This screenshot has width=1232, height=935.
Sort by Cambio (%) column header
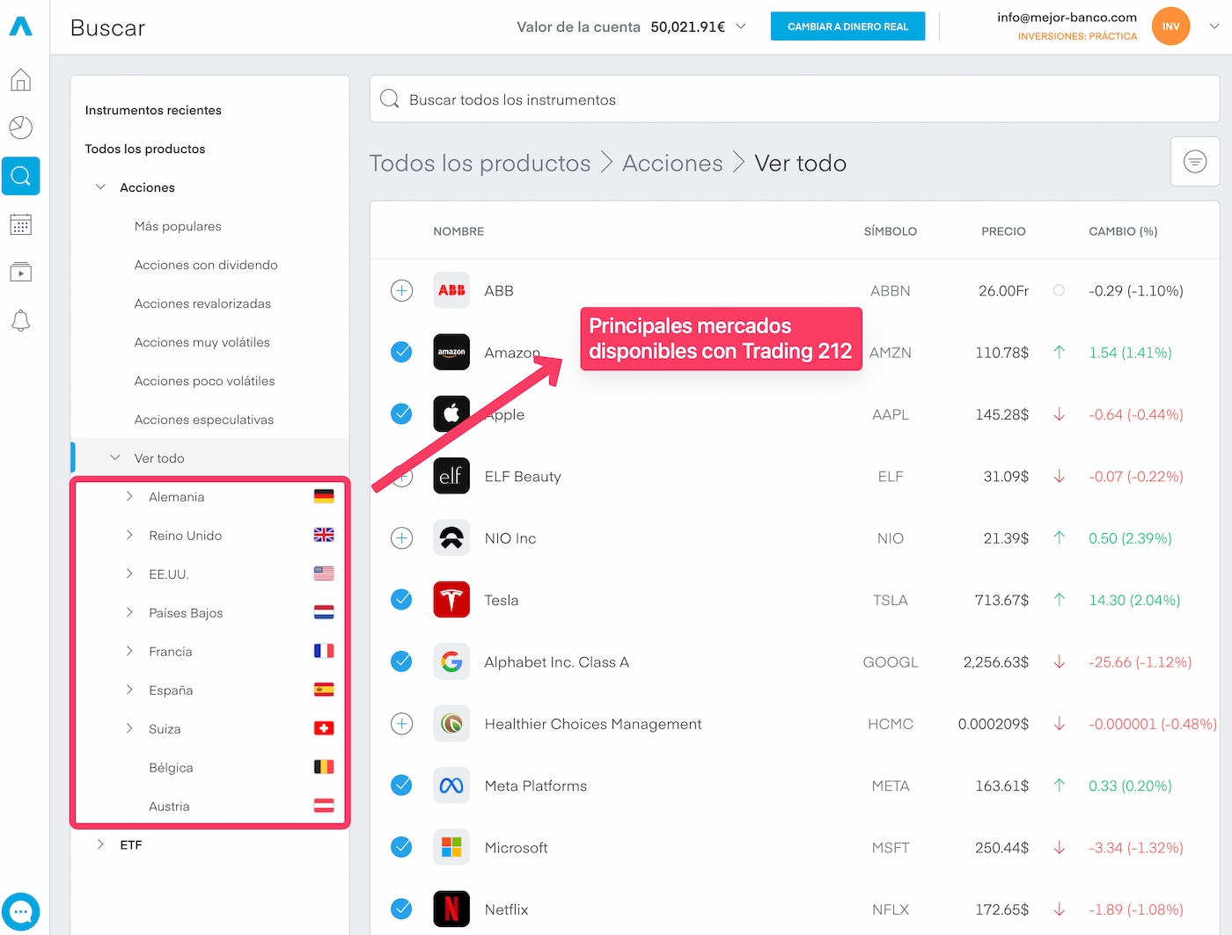(1123, 231)
